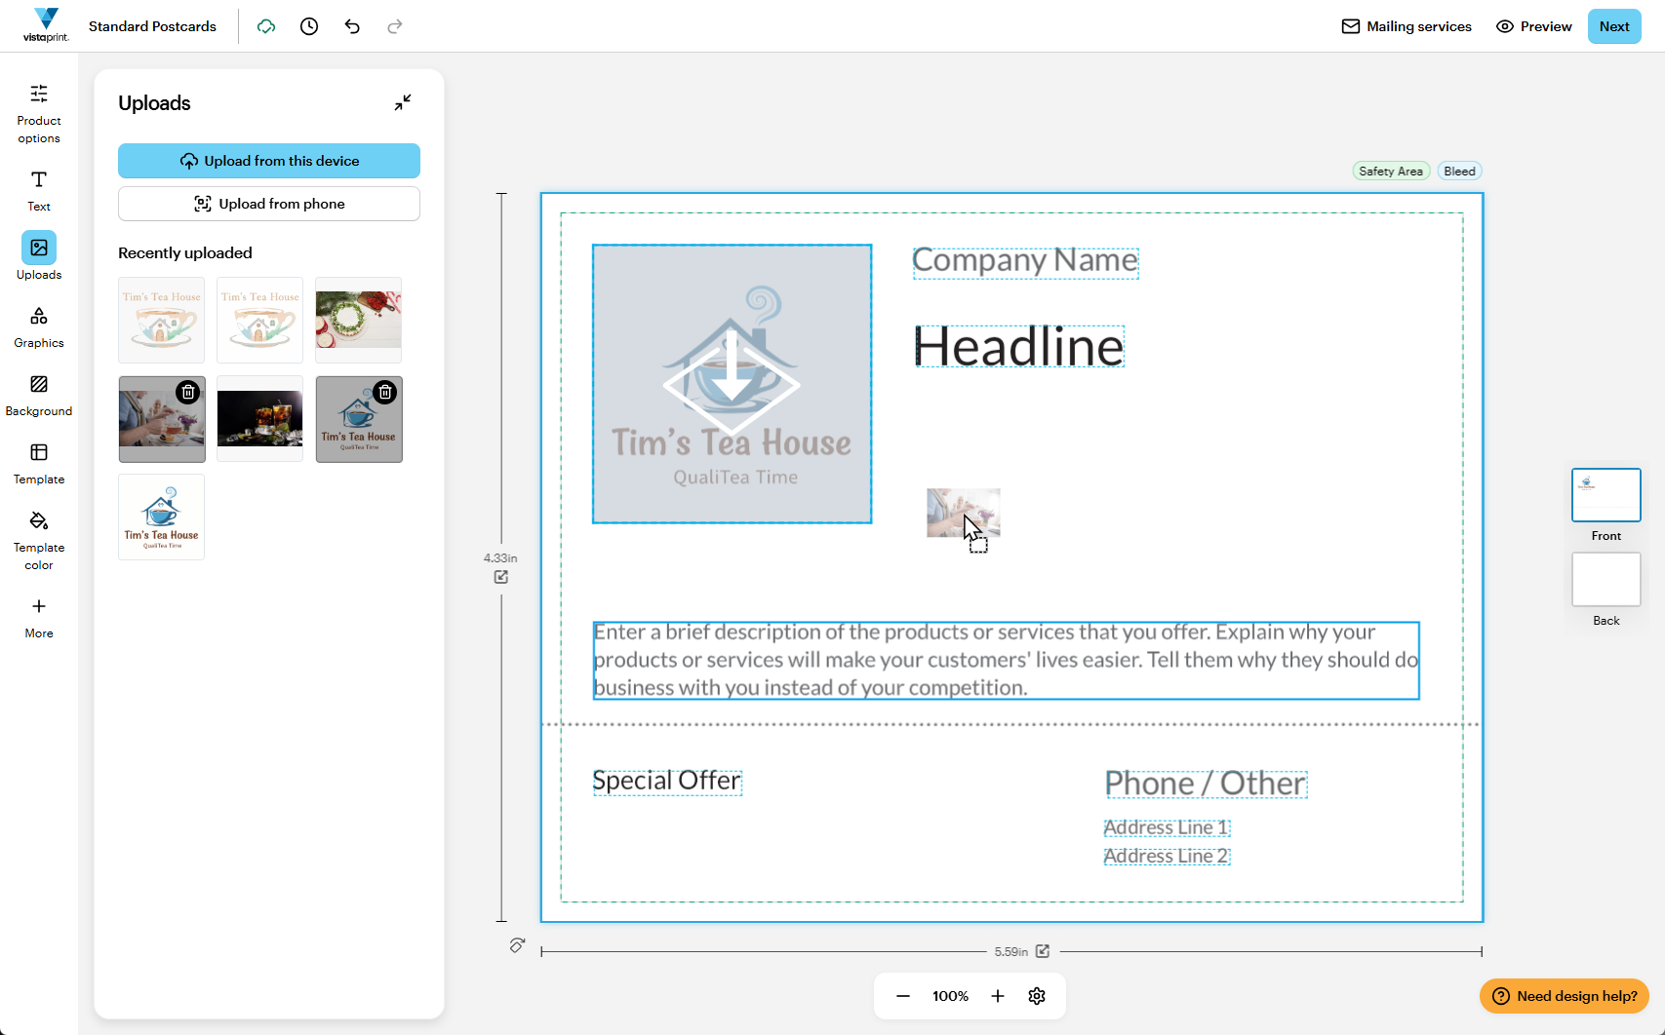Select the Text tool in the sidebar
The image size is (1665, 1035).
click(39, 191)
